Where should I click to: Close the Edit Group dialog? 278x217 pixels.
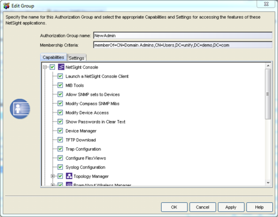point(266,4)
